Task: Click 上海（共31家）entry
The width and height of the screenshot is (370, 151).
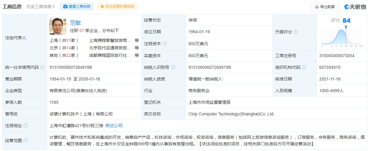Action: (x=64, y=40)
